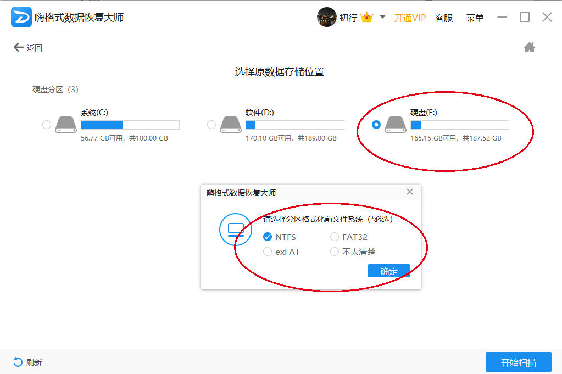Click the username 初行

pos(348,18)
